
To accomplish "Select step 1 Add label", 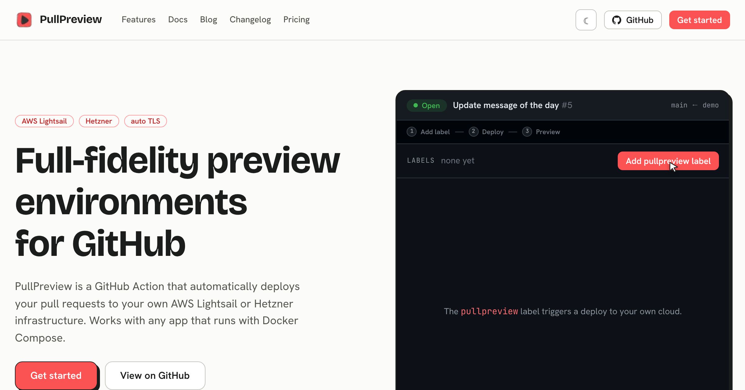I will (x=428, y=132).
